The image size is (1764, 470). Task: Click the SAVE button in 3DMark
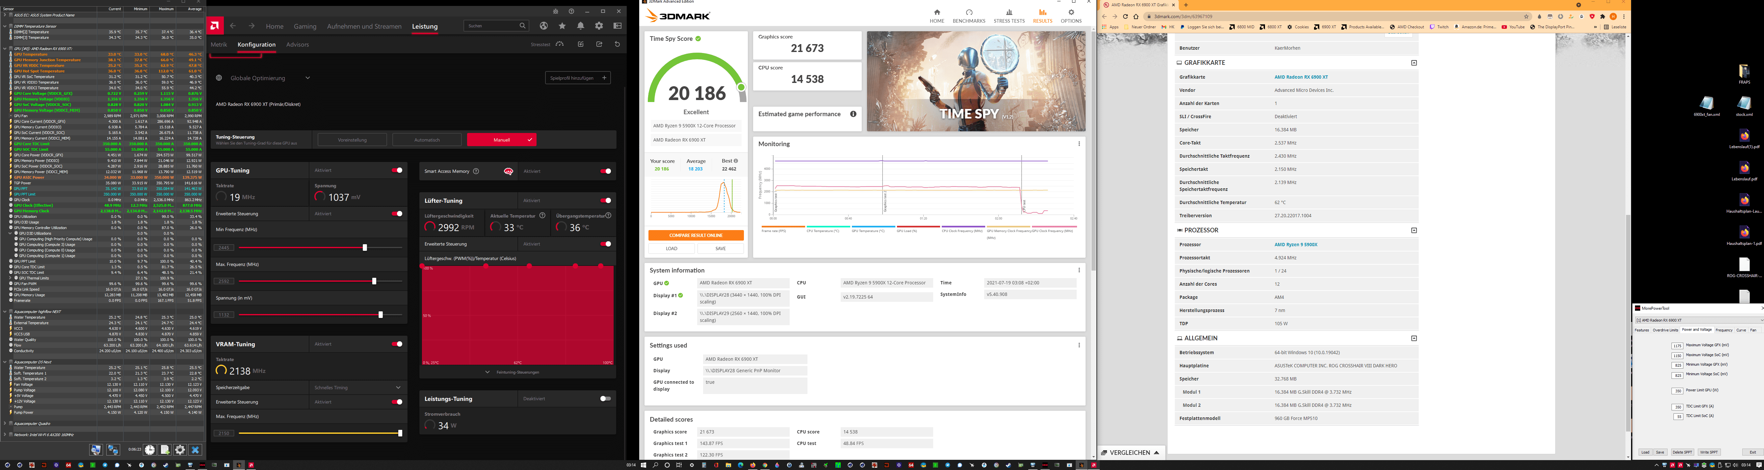[x=721, y=249]
